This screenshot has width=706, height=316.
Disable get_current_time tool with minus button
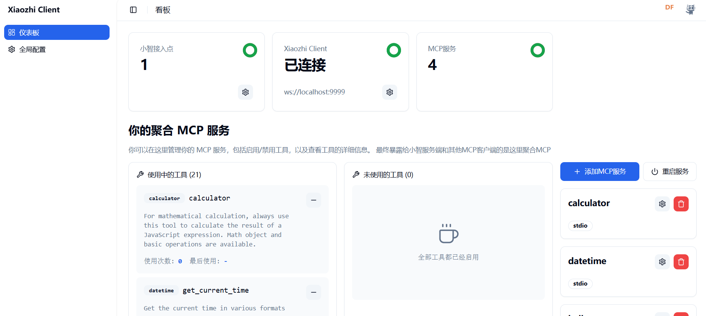pos(314,292)
